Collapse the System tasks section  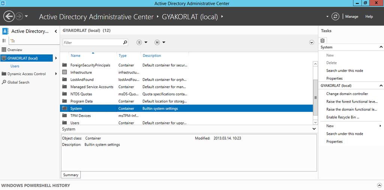[x=381, y=47]
